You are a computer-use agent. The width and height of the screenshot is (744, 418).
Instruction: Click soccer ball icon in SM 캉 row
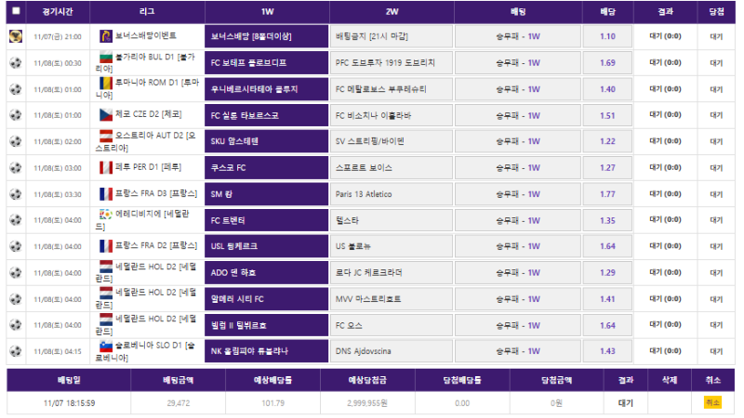pos(15,194)
